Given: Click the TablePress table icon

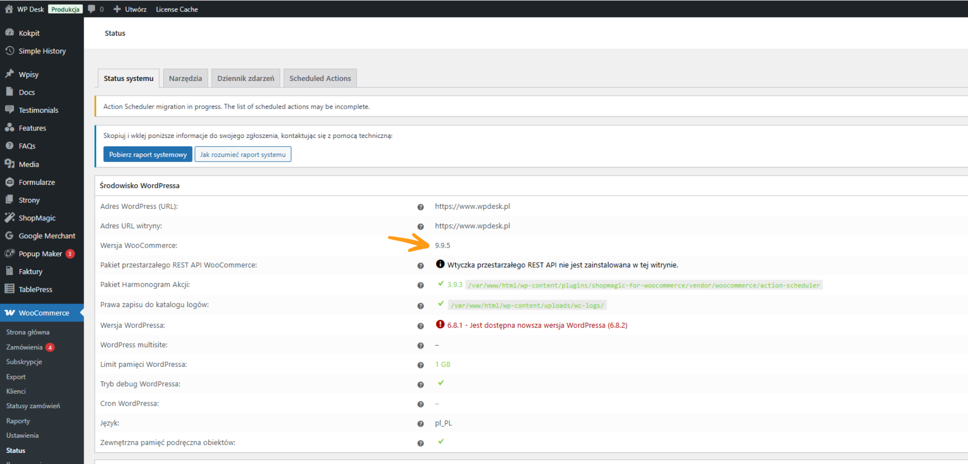Looking at the screenshot, I should coord(10,289).
